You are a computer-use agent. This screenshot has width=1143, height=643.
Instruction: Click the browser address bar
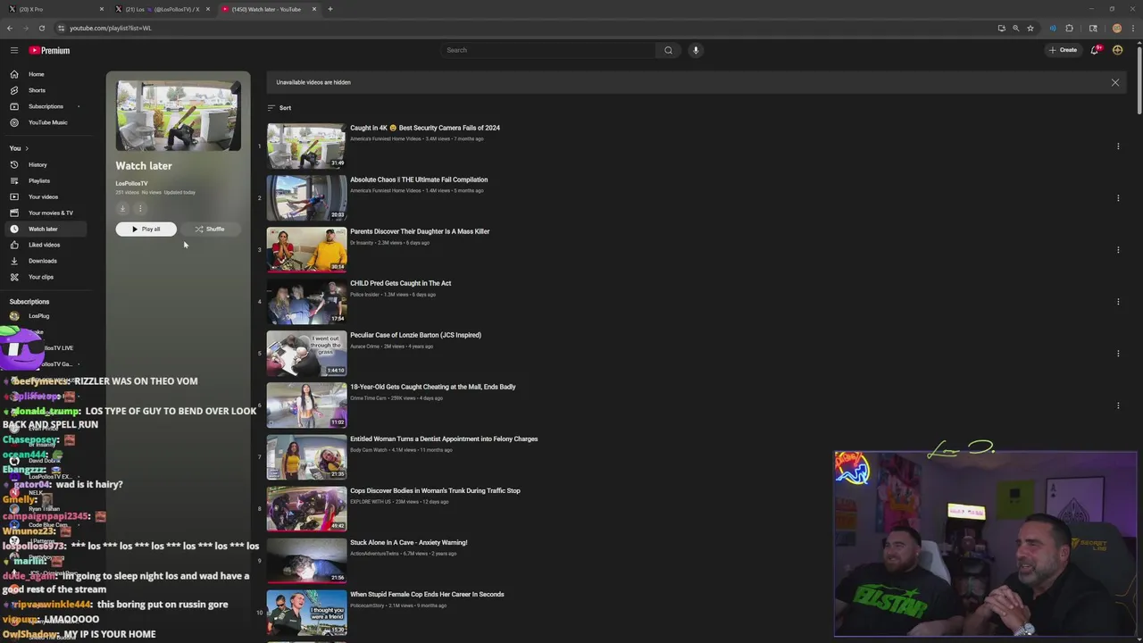[527, 28]
